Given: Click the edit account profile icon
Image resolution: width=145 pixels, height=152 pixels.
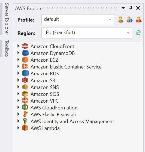Looking at the screenshot, I should [x=129, y=20].
